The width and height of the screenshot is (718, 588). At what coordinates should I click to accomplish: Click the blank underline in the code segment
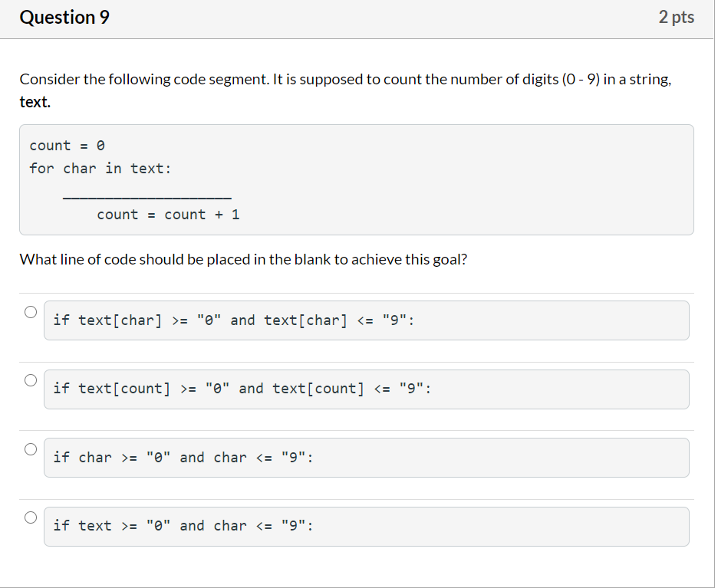coord(147,198)
